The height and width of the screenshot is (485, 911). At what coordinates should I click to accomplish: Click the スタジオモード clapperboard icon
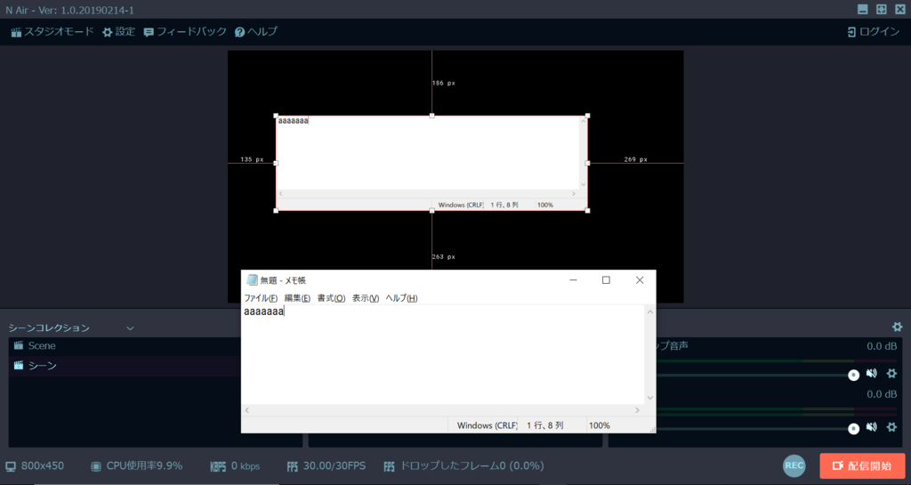point(16,33)
